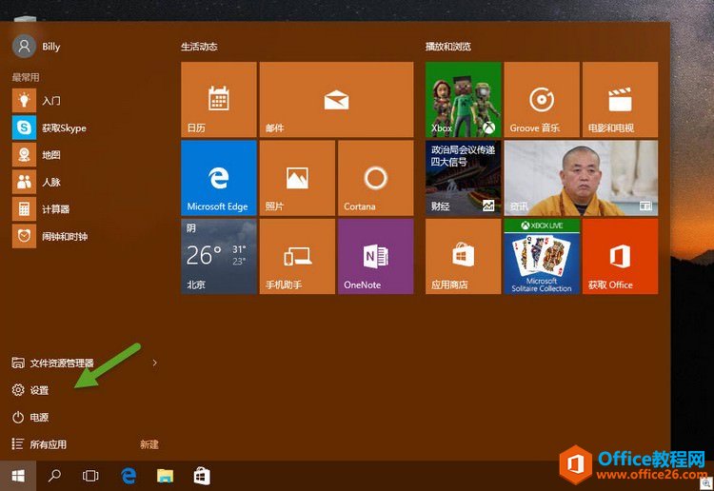714x491 pixels.
Task: Launch Edge from the taskbar
Action: coord(129,476)
